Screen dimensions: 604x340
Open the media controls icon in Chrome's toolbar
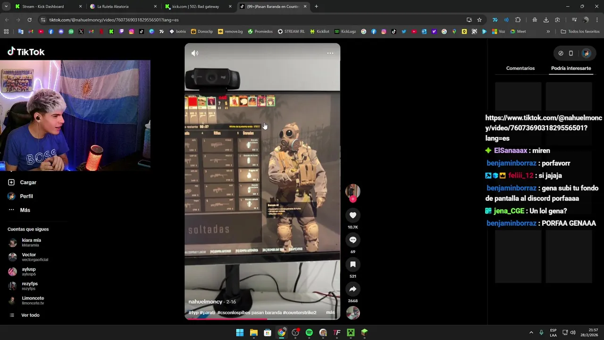pos(574,20)
